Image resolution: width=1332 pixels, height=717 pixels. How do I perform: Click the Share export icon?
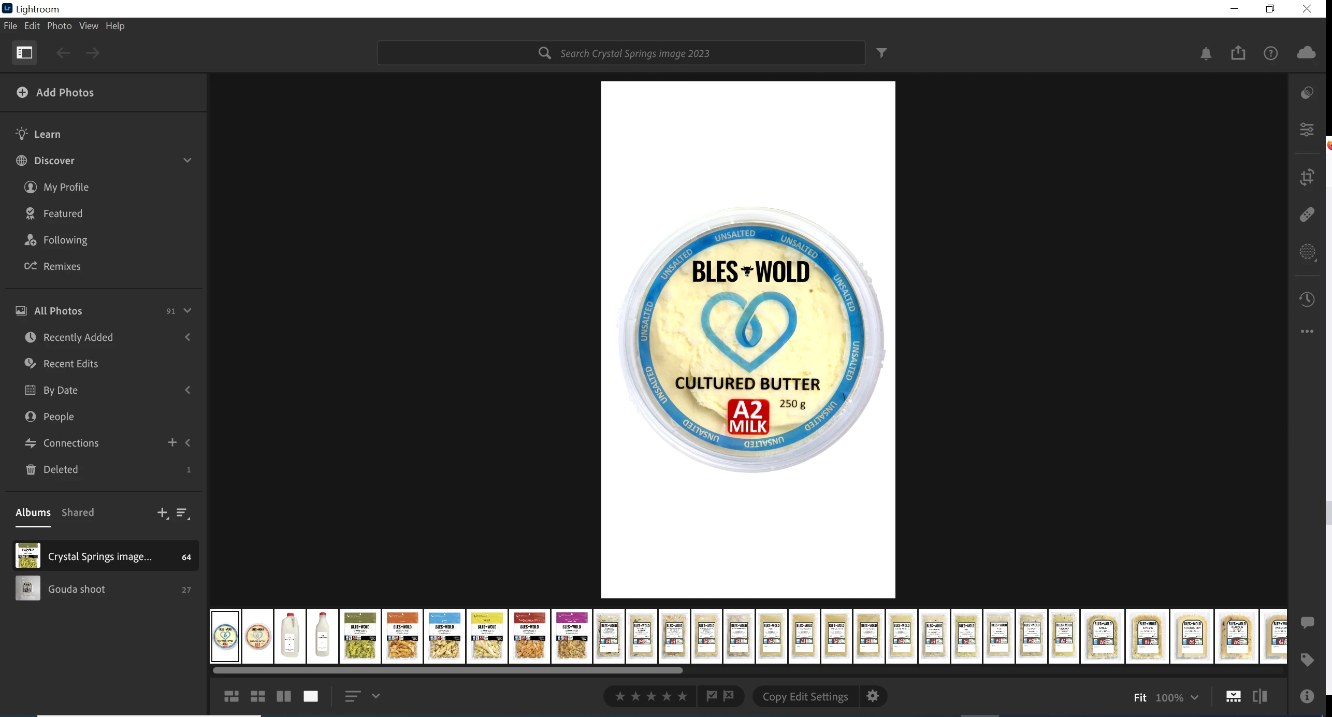[x=1238, y=53]
